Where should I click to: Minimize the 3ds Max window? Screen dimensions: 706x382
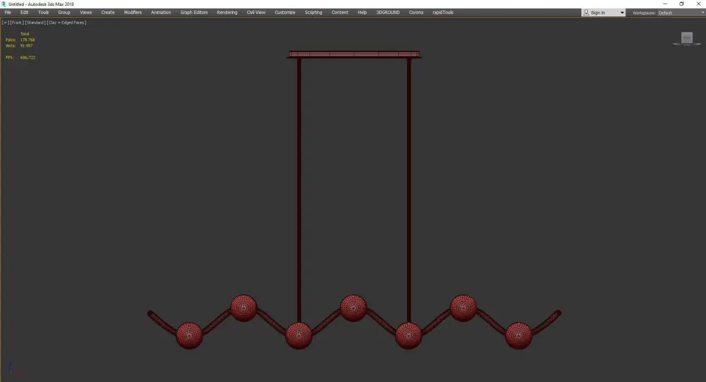(x=665, y=4)
